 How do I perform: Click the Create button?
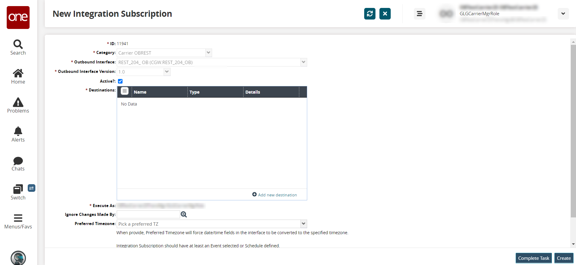click(x=564, y=258)
